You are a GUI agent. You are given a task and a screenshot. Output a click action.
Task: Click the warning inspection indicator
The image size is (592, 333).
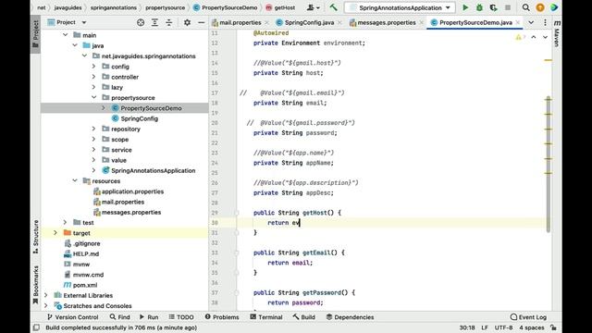point(520,37)
